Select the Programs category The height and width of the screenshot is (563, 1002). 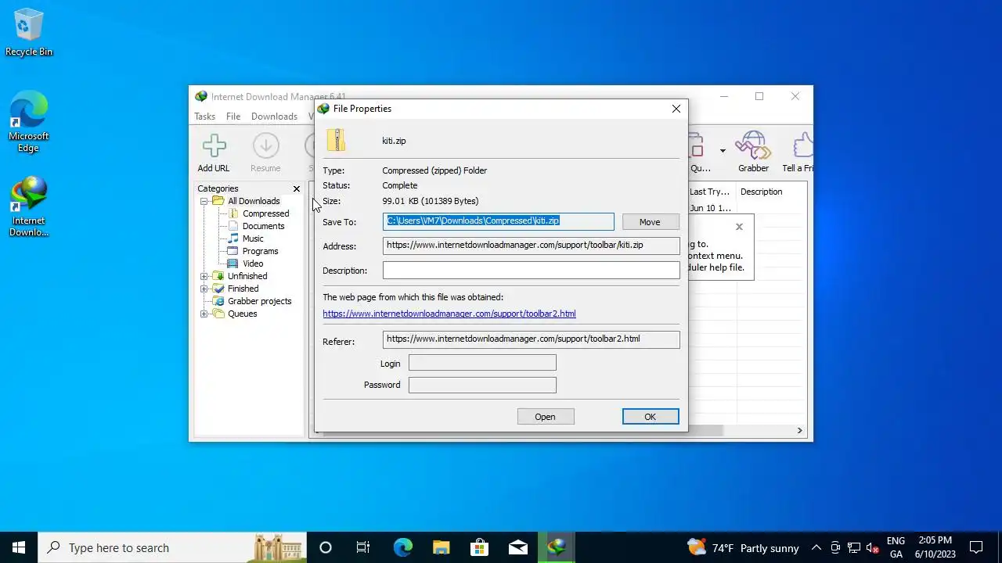pos(260,251)
